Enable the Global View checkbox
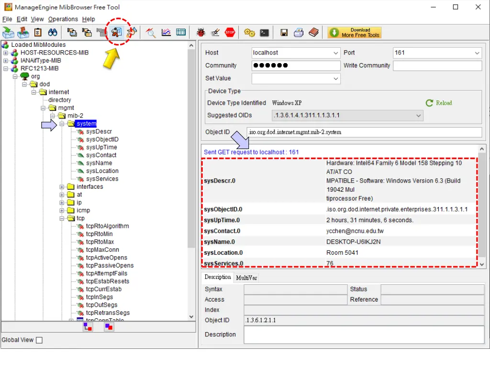The image size is (490, 367). pyautogui.click(x=39, y=340)
